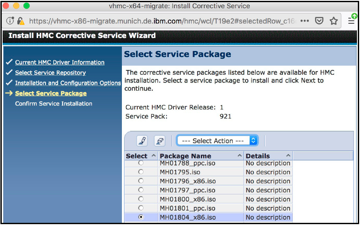This screenshot has width=360, height=225.
Task: Click the connection security padlock icon
Action: tap(20, 21)
